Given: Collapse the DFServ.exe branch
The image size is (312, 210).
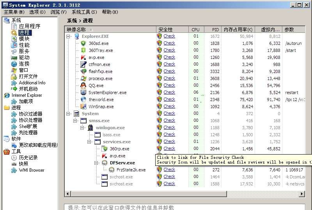Looking at the screenshot, I should coord(96,163).
